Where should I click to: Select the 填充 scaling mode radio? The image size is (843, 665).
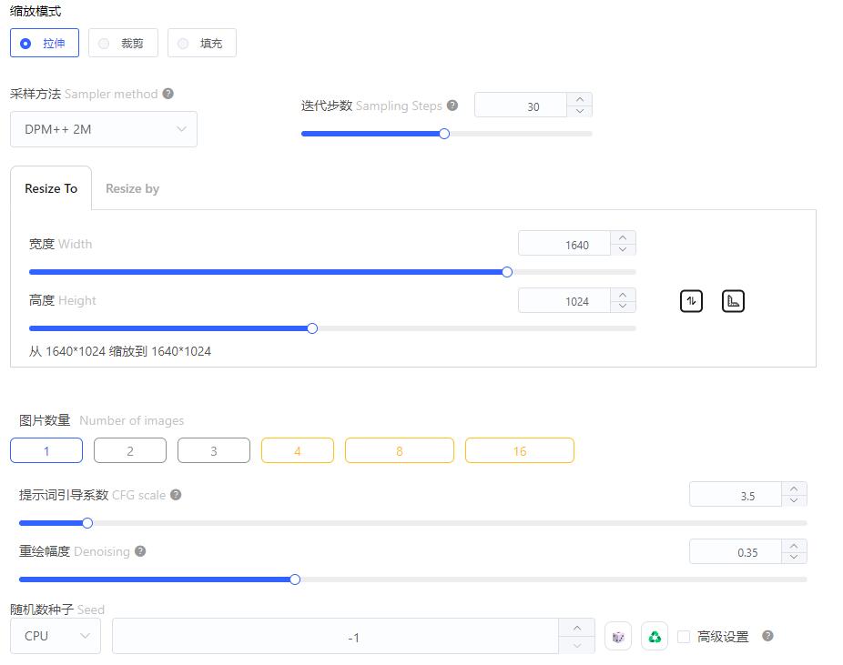click(201, 43)
